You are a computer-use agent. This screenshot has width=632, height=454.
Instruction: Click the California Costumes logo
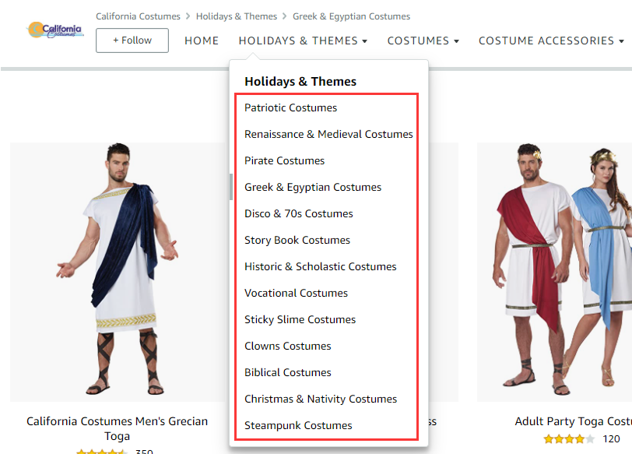[x=55, y=30]
